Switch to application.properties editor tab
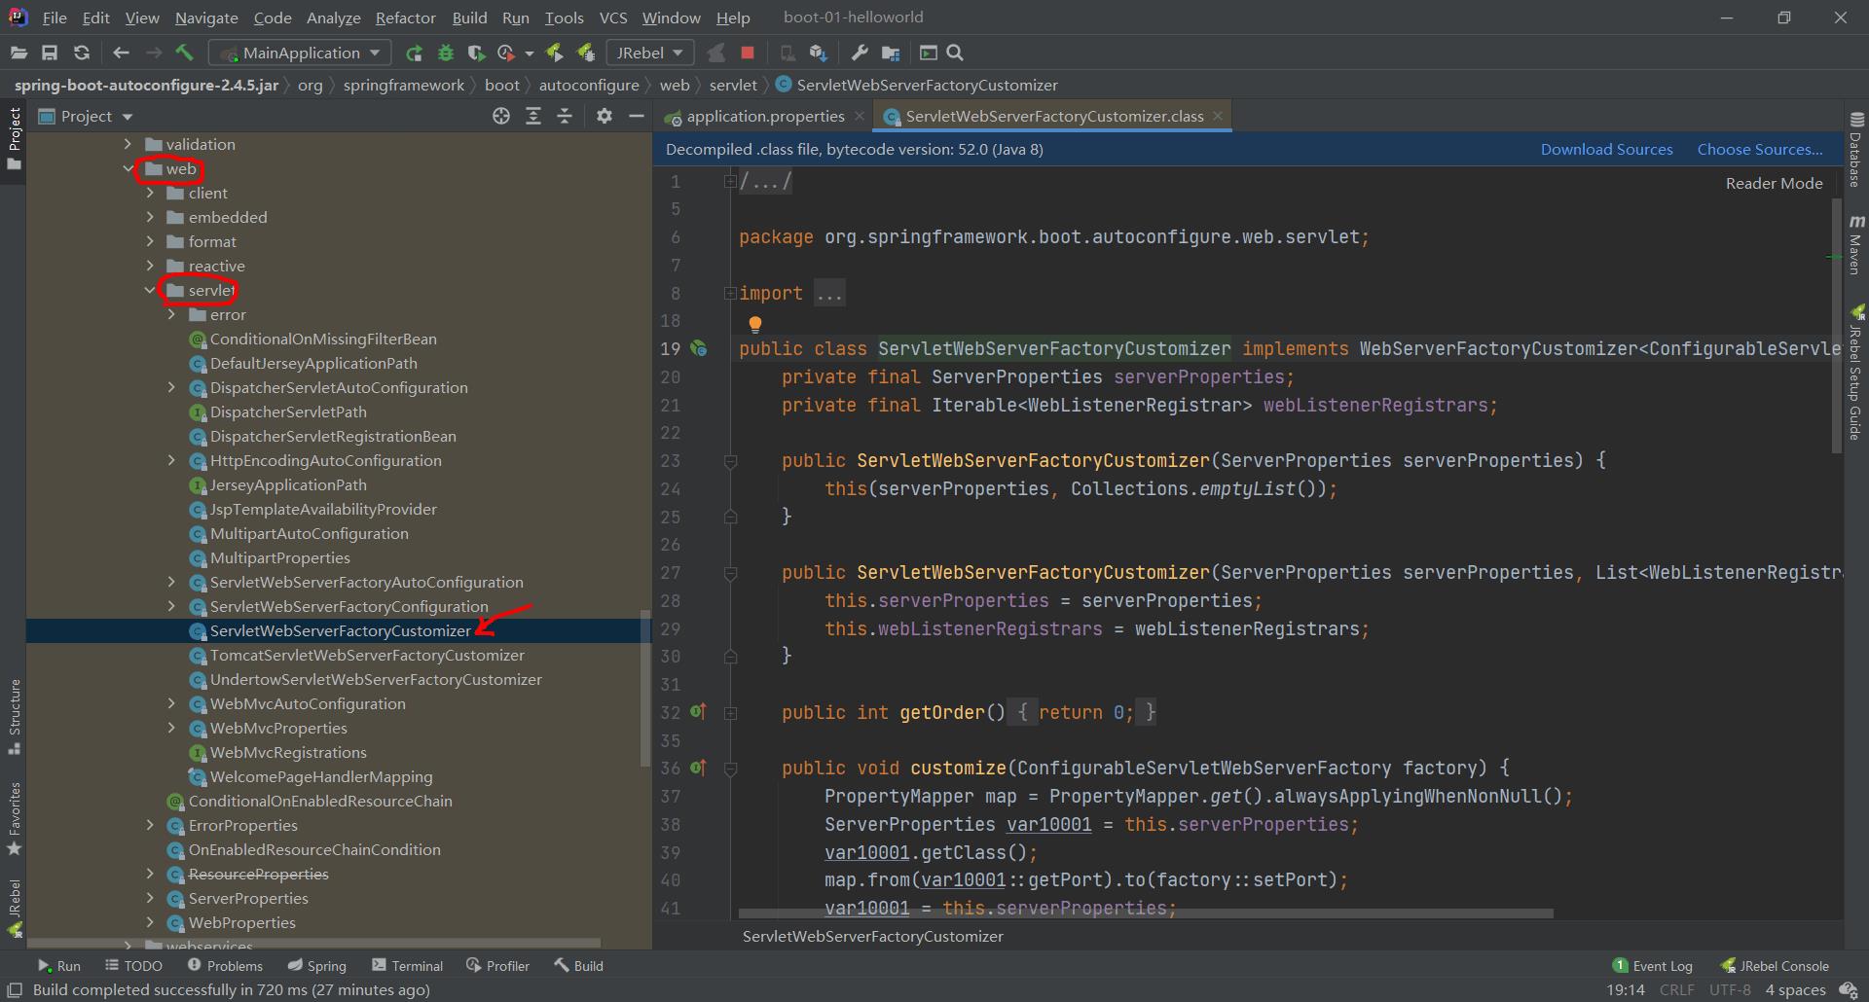The image size is (1869, 1002). click(x=765, y=117)
